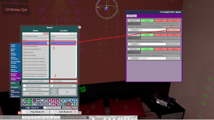Open the camera screenshot icon
Viewport: 214px width, 120px height.
pos(34,104)
